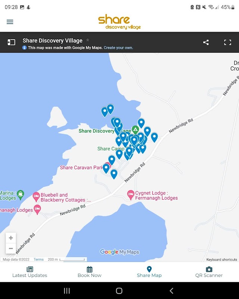The image size is (239, 299).
Task: Switch to the Book Now tab
Action: click(x=90, y=272)
